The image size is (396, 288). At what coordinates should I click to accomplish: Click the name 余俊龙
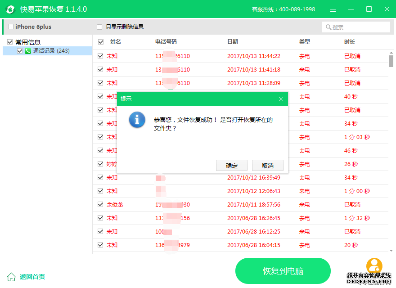(x=114, y=205)
